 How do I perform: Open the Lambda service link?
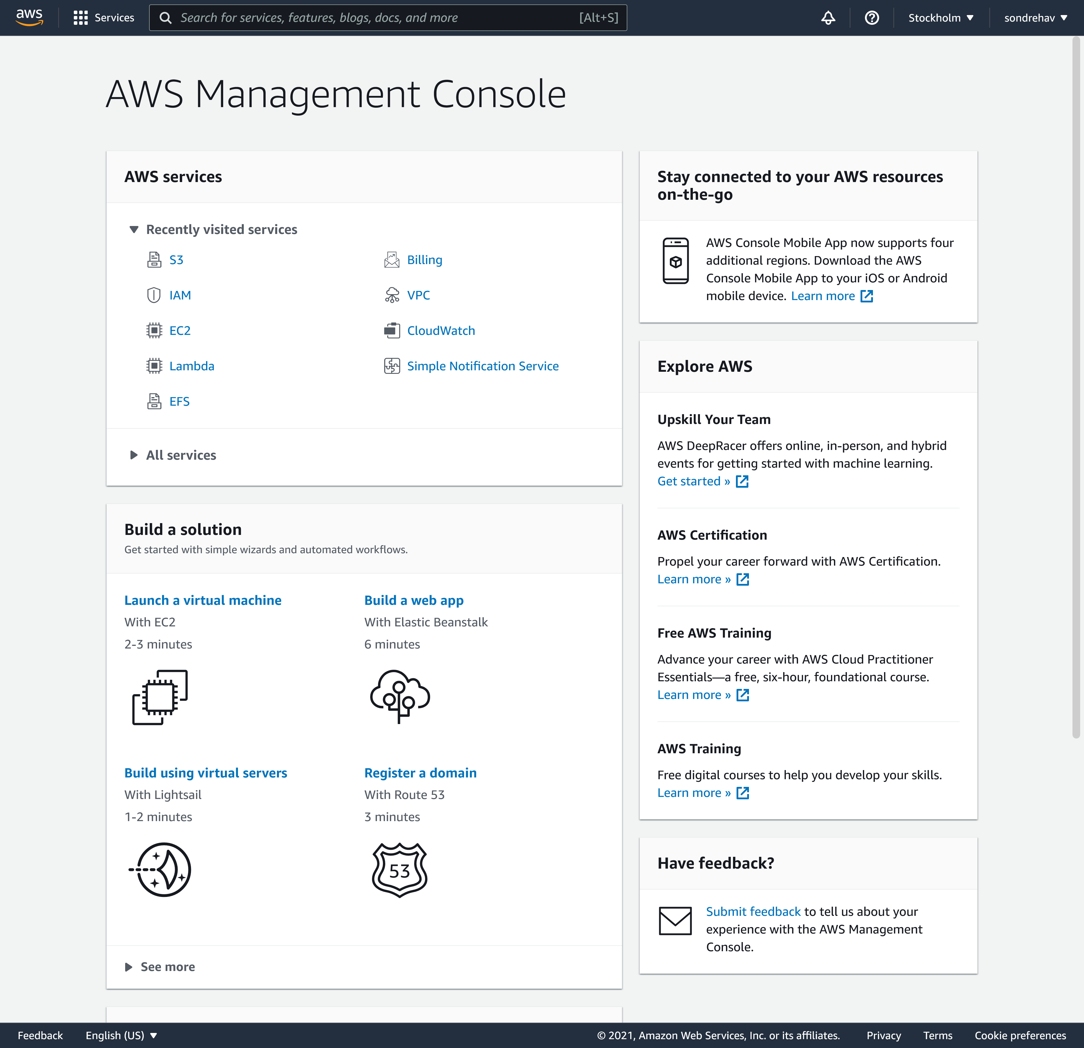click(191, 366)
